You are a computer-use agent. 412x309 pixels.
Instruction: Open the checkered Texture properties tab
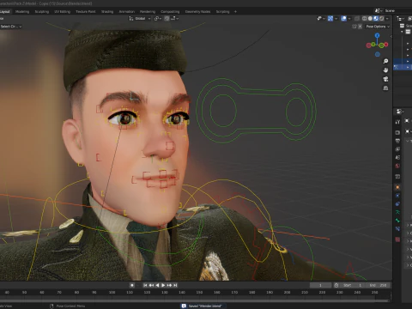click(x=397, y=239)
